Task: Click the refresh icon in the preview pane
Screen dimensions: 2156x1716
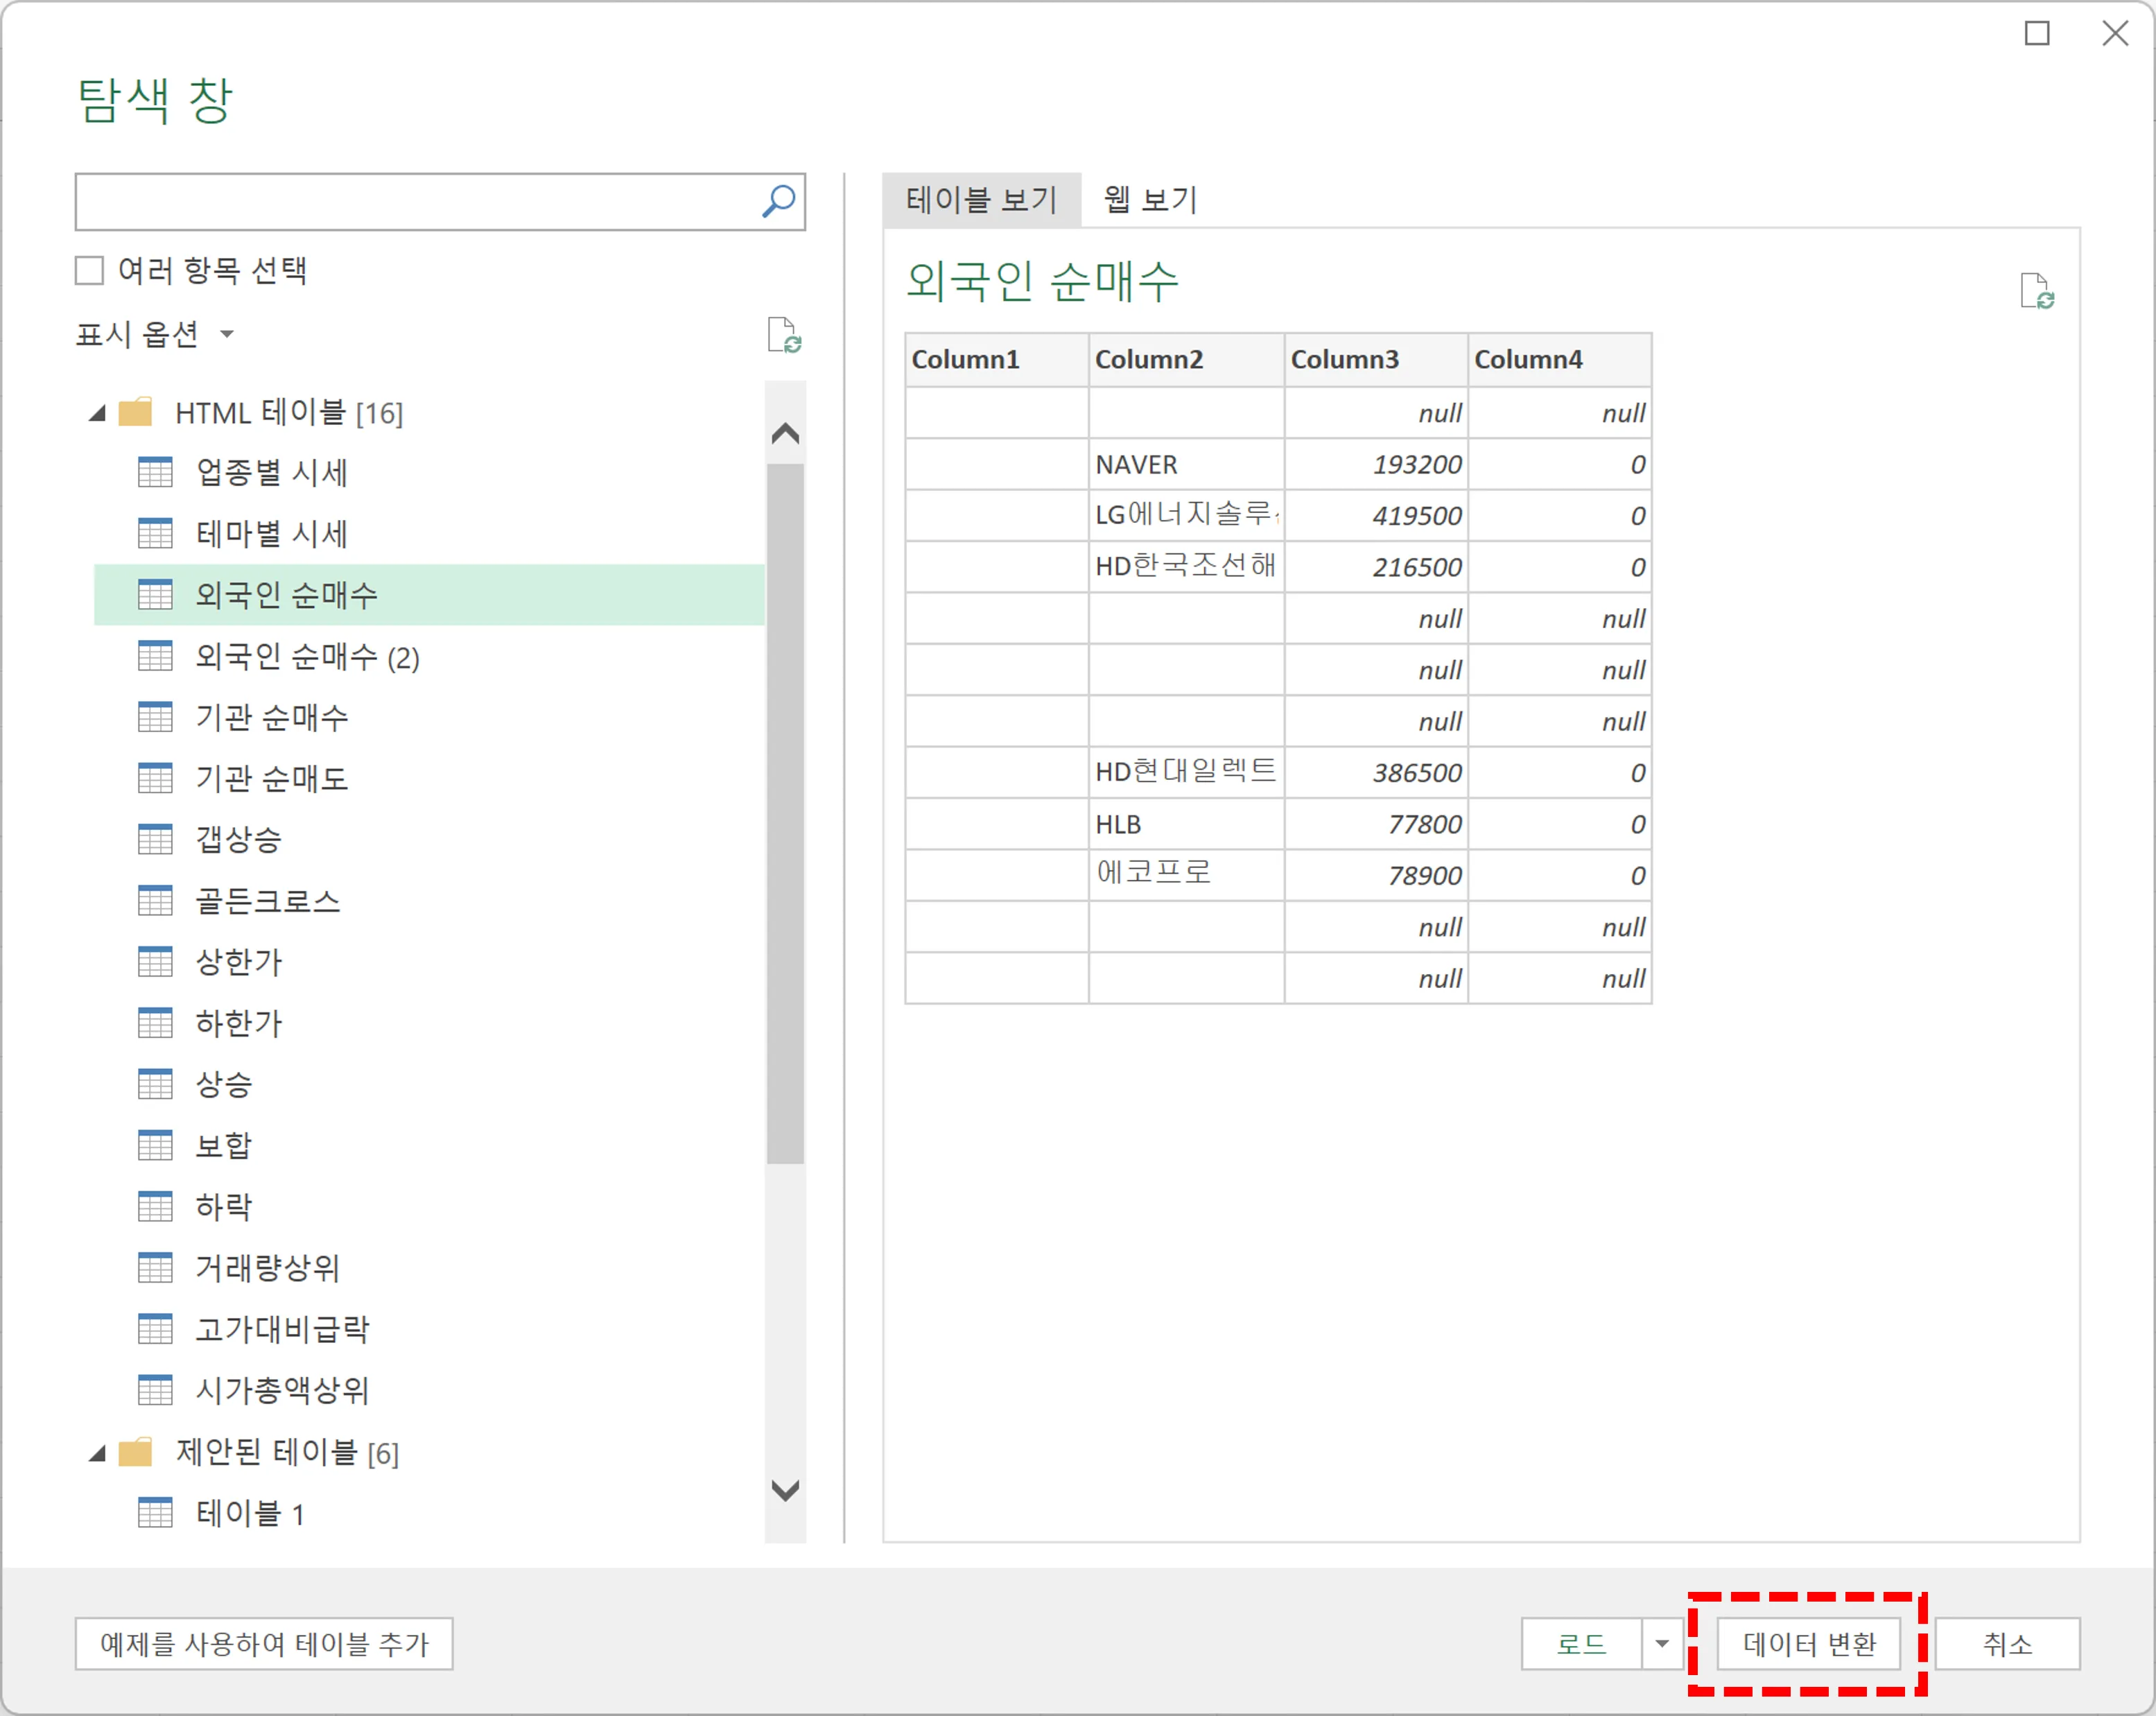Action: pyautogui.click(x=2037, y=291)
